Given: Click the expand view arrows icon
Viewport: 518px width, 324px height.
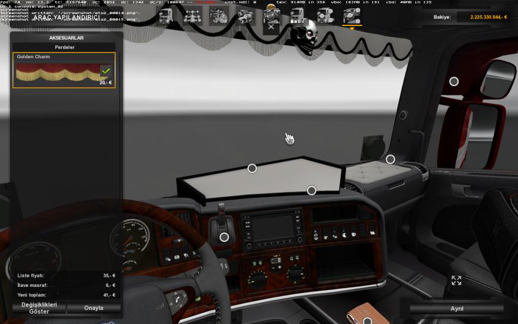Looking at the screenshot, I should (x=456, y=280).
